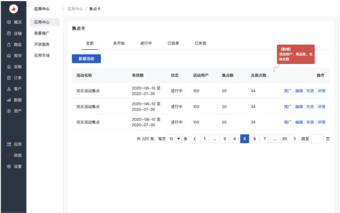Click the thumbs-up logo icon

click(14, 9)
